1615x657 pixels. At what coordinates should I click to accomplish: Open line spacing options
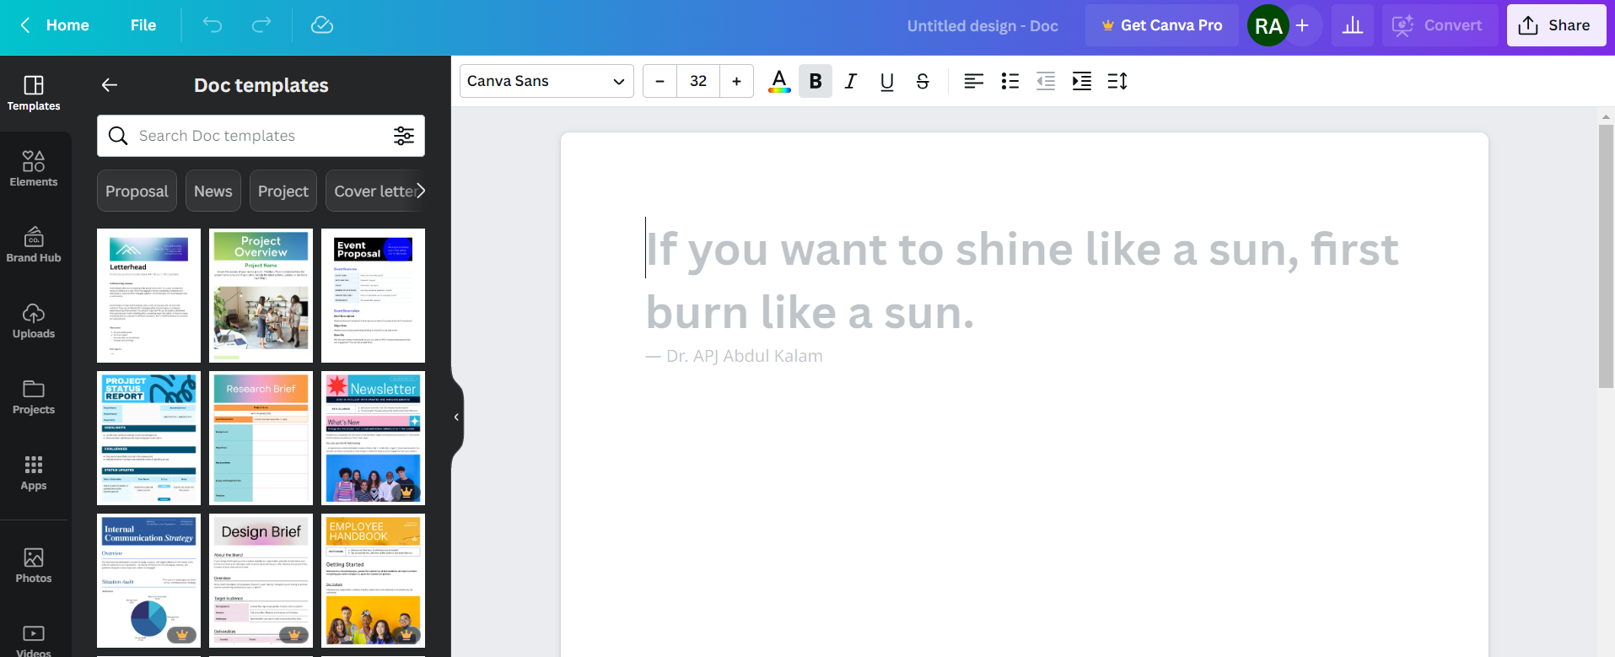pos(1117,81)
